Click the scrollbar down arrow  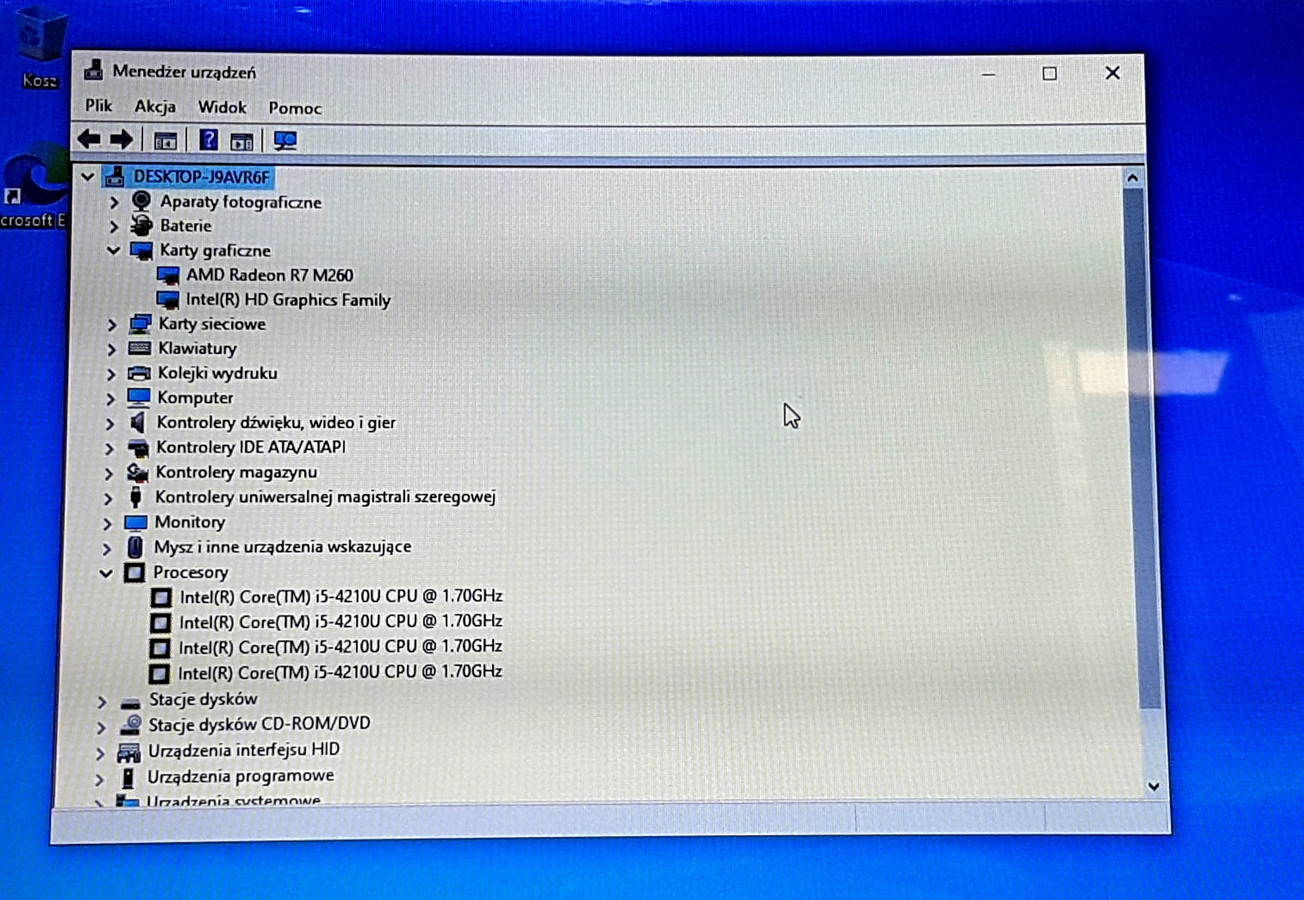[x=1154, y=786]
